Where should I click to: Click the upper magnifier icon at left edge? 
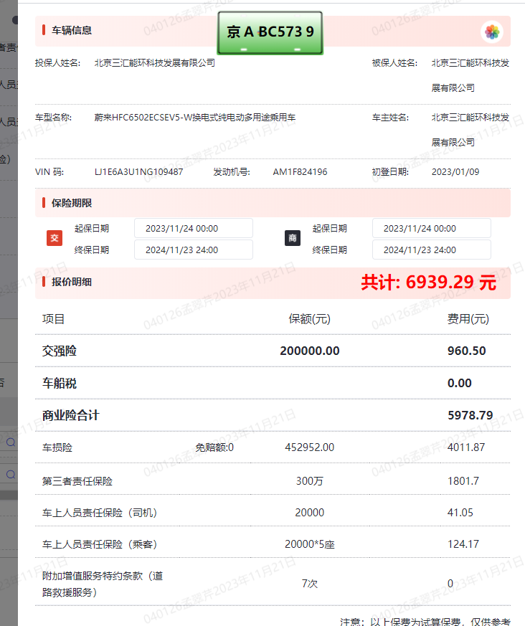(11, 442)
